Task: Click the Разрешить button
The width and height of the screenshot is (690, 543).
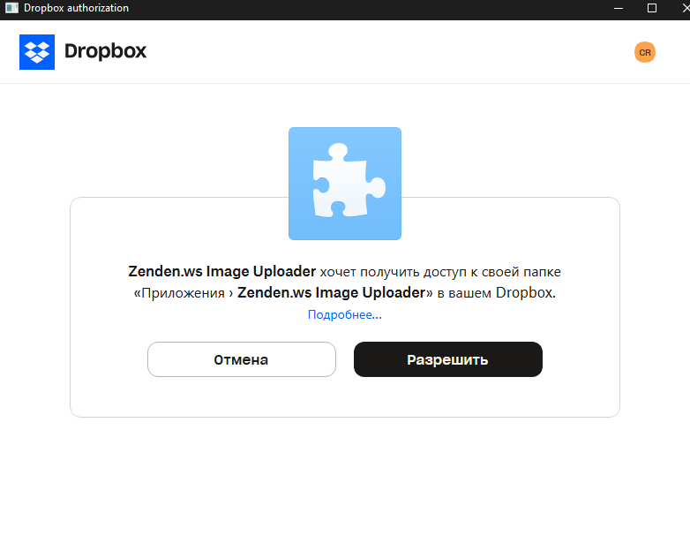Action: (448, 359)
